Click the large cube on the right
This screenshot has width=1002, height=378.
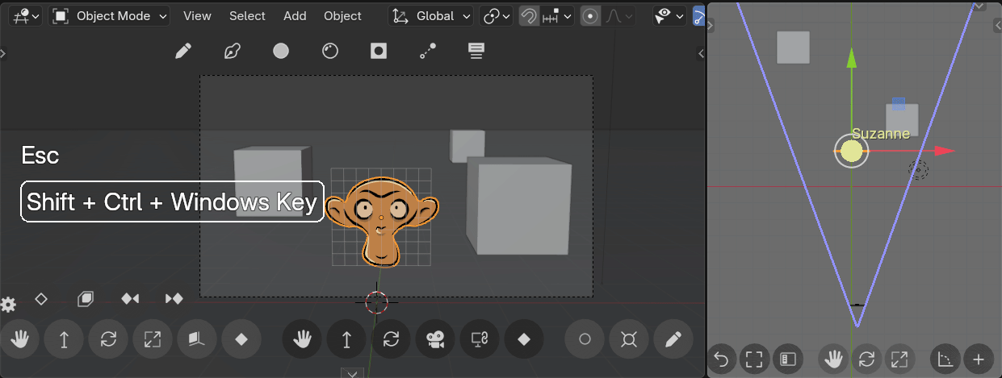click(x=518, y=207)
